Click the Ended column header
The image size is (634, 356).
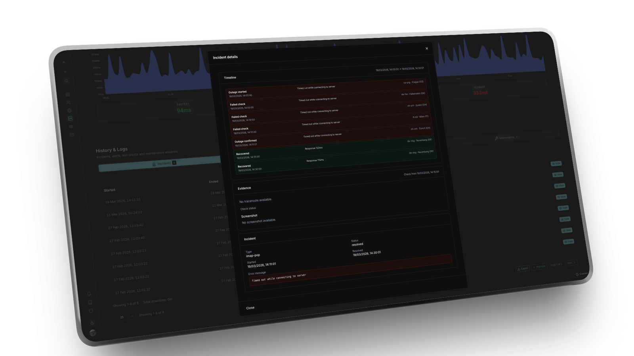[214, 182]
